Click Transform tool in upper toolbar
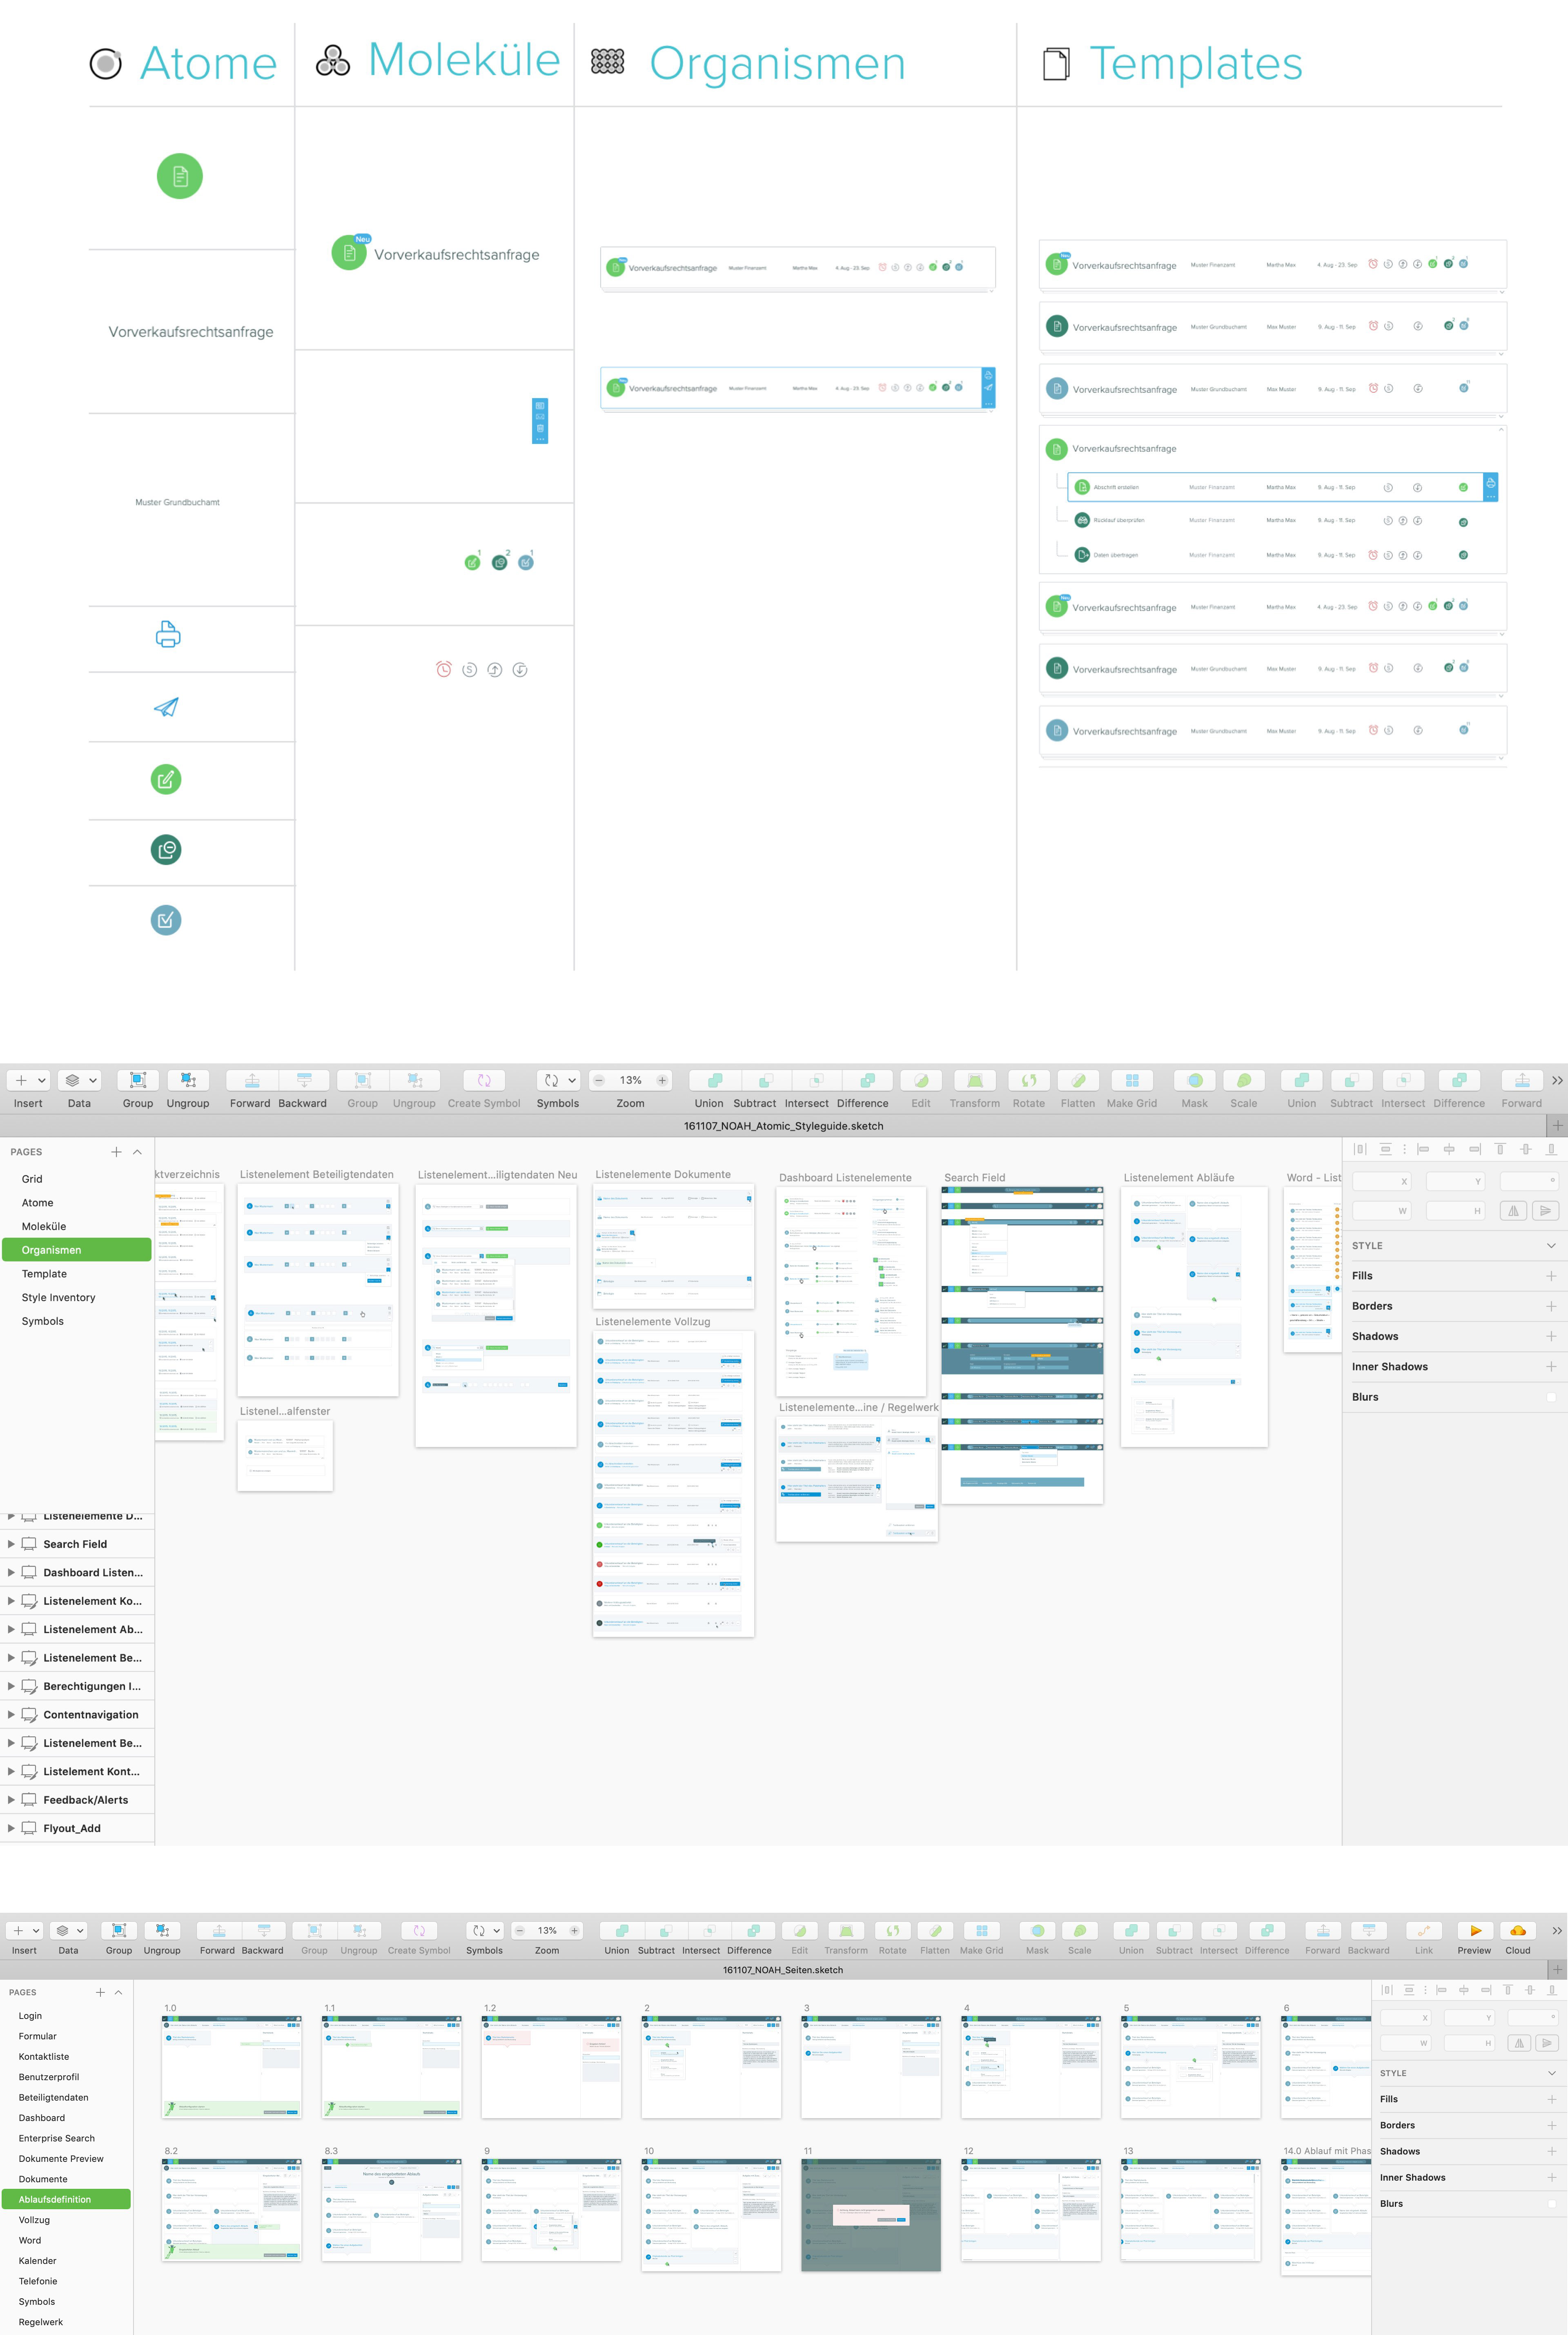 975,1080
